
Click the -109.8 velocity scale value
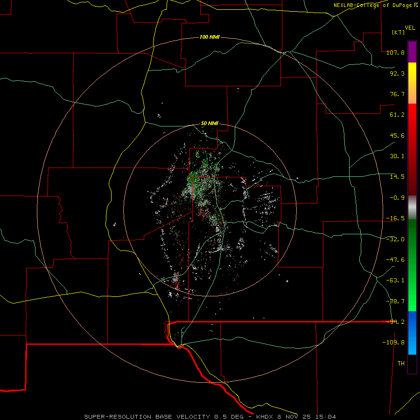tap(393, 343)
